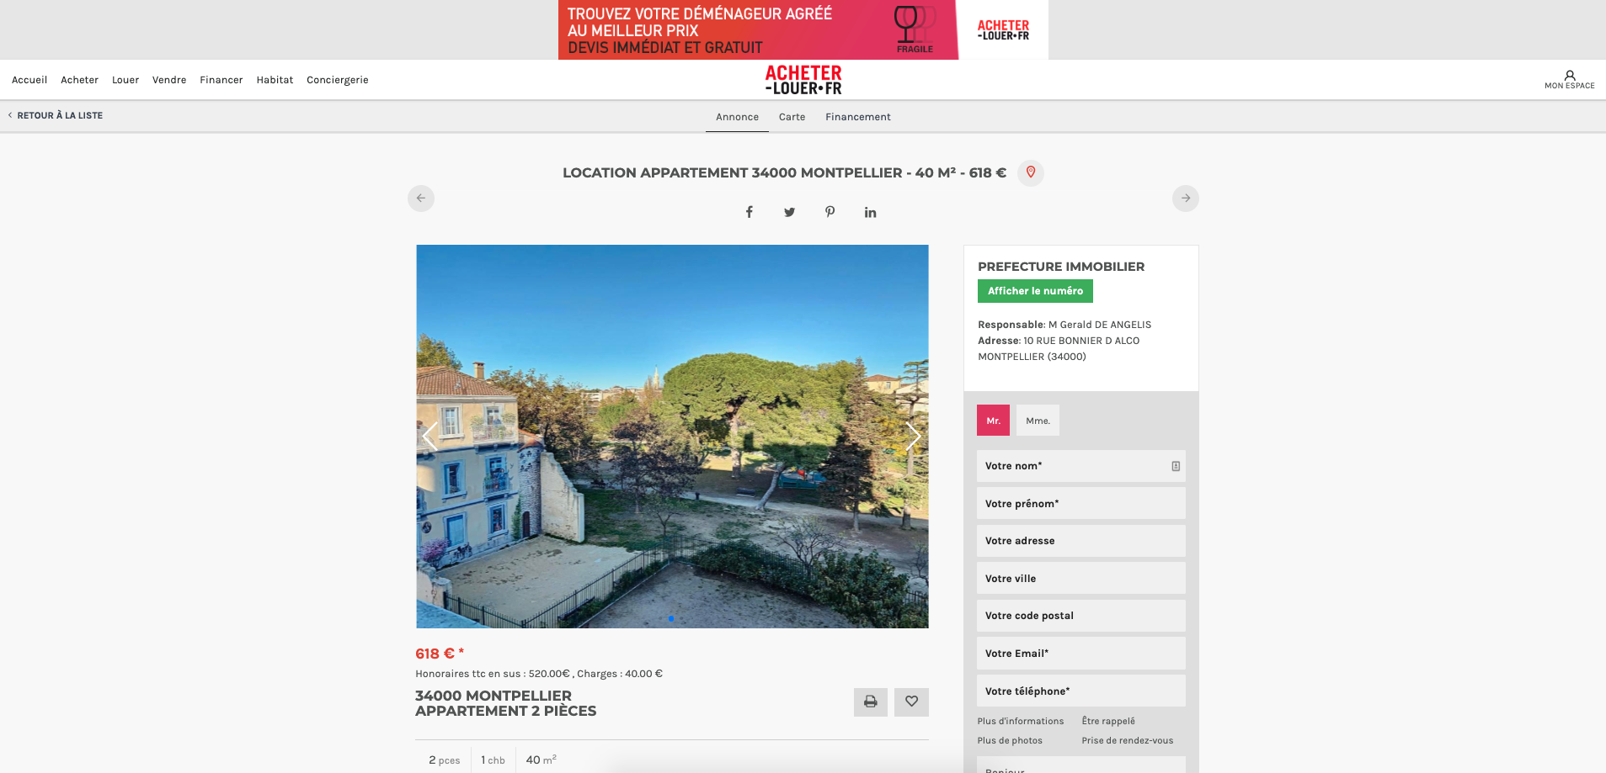Open the Vendre menu item
1606x773 pixels.
pos(169,80)
